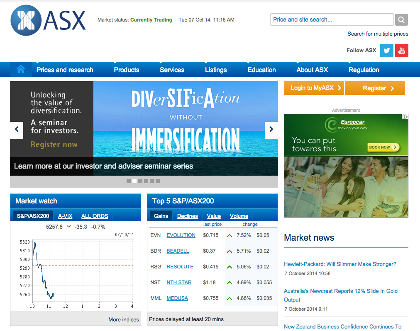Switch to the Value tab
Viewport: 420px width, 331px height.
click(x=214, y=216)
